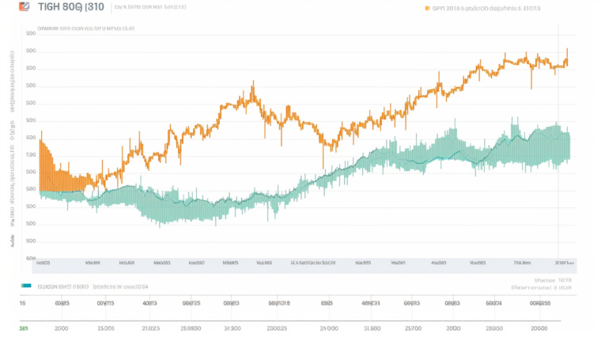Click the orange spike at the chart's center peak
Image resolution: width=601 pixels, height=337 pixels.
point(252,85)
